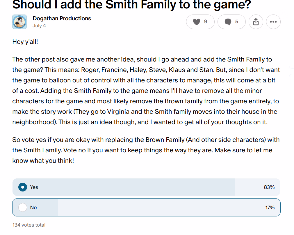This screenshot has height=235, width=294.
Task: Open the three-dot more options menu
Action: (273, 22)
